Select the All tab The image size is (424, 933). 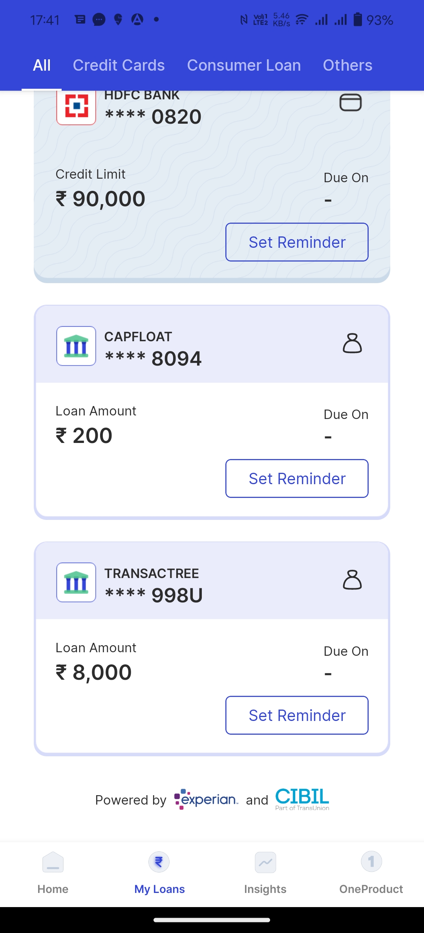click(x=42, y=65)
